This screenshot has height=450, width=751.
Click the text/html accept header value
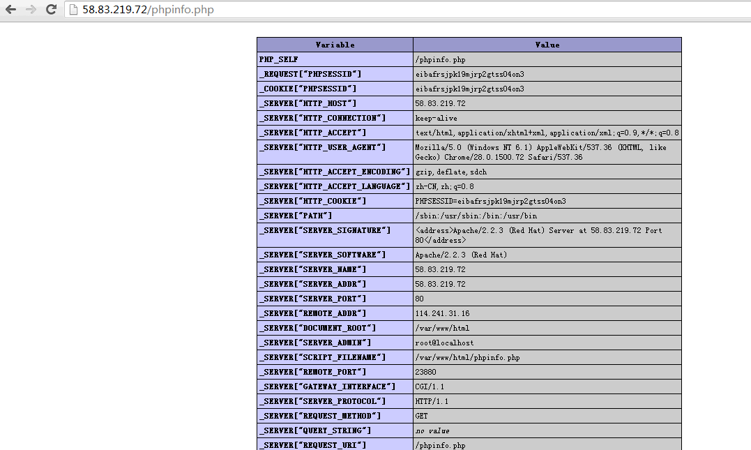click(547, 133)
